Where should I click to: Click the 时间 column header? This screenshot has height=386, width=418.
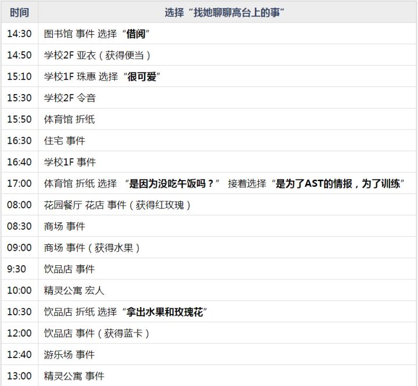pyautogui.click(x=20, y=13)
